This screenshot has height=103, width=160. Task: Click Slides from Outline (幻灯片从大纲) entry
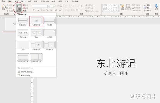tap(36, 72)
